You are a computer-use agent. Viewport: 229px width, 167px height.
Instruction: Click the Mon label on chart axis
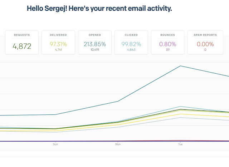118,144
